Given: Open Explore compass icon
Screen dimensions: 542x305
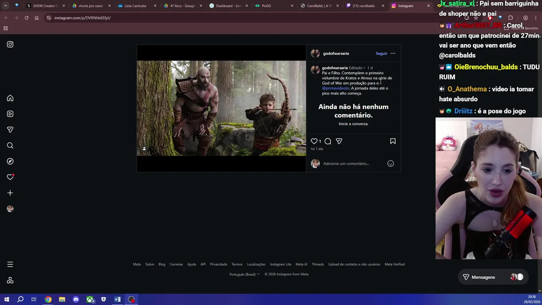Looking at the screenshot, I should [10, 161].
